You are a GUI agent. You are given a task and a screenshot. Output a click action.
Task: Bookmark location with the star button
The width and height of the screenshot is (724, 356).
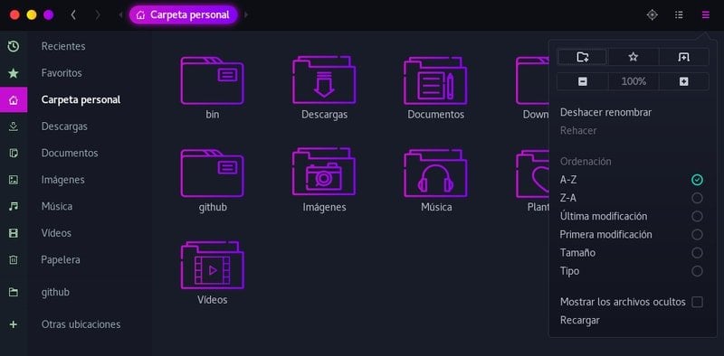(633, 57)
